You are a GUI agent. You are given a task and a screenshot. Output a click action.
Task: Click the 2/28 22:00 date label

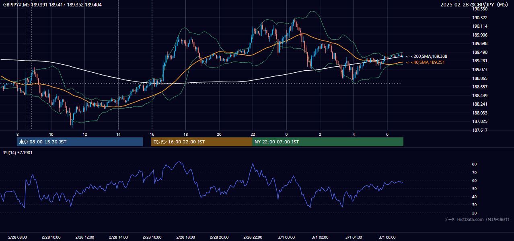(x=253, y=237)
